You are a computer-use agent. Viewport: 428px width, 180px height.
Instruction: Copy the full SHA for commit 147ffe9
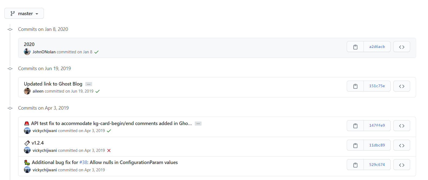pos(355,126)
